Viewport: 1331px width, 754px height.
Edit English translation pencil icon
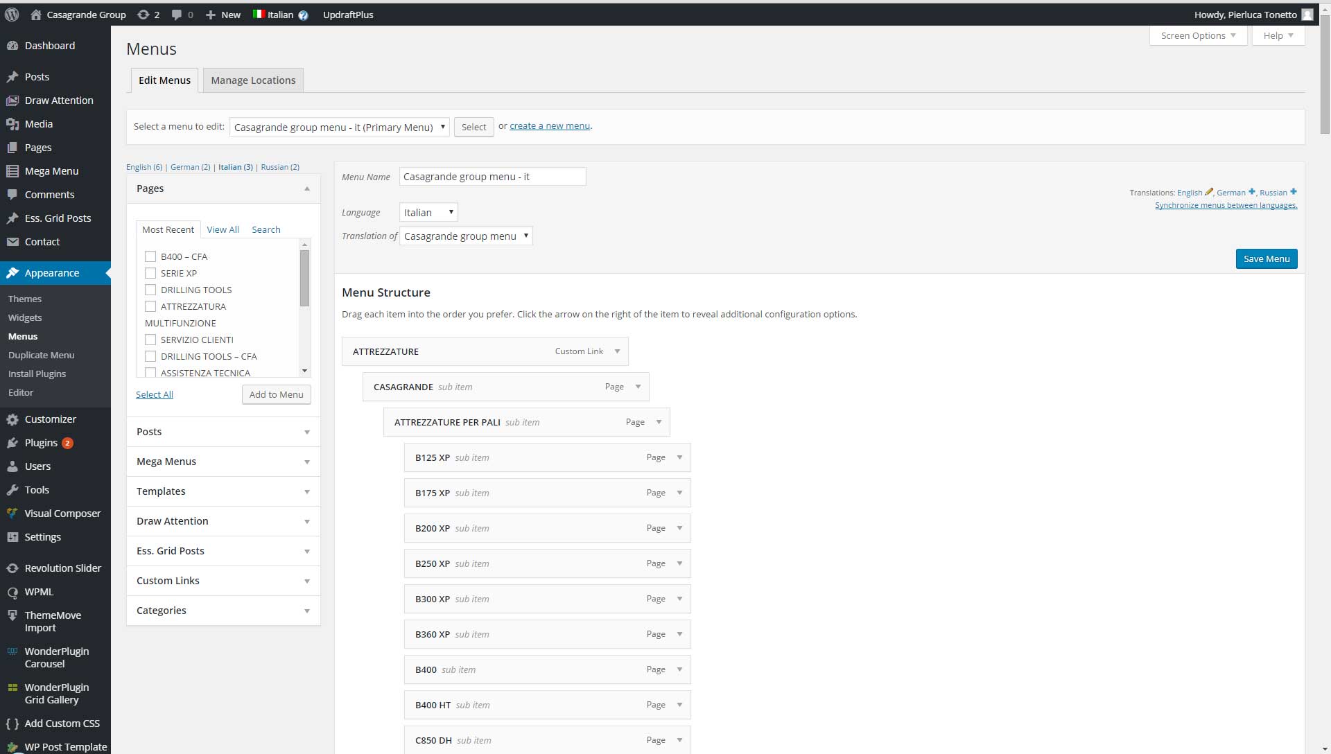pos(1209,192)
